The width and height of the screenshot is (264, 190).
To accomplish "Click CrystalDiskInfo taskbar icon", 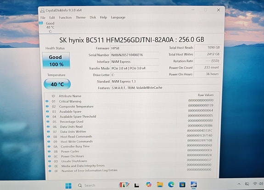I will (x=194, y=185).
